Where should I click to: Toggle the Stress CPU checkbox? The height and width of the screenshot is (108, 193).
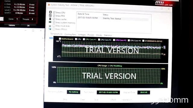tap(54, 12)
